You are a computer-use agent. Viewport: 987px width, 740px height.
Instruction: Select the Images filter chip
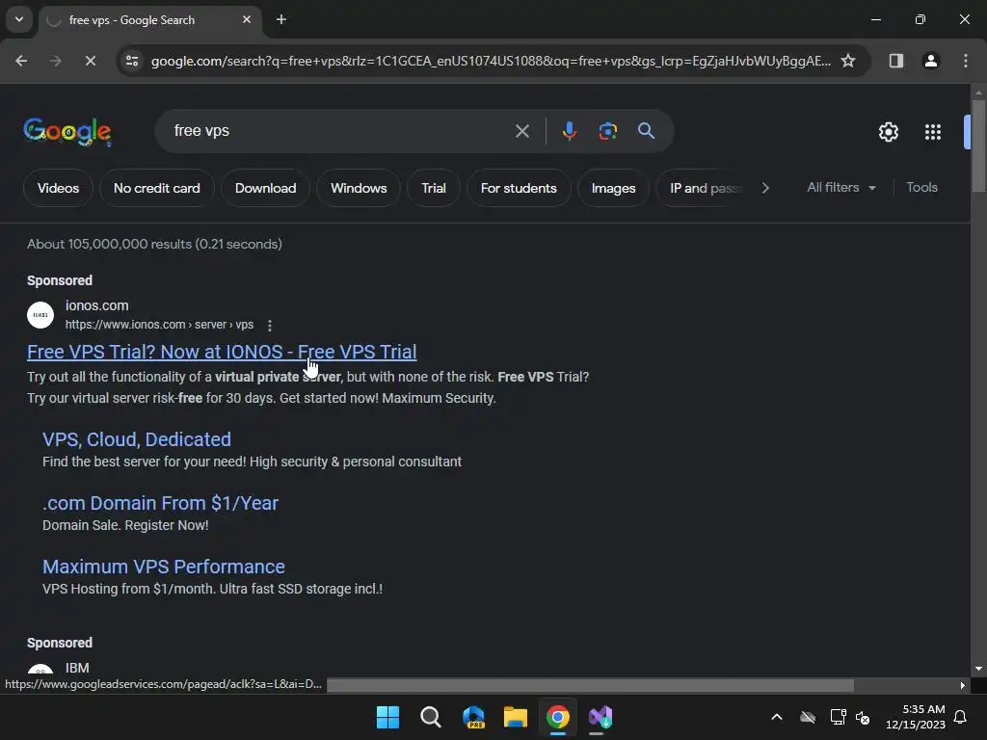tap(613, 188)
